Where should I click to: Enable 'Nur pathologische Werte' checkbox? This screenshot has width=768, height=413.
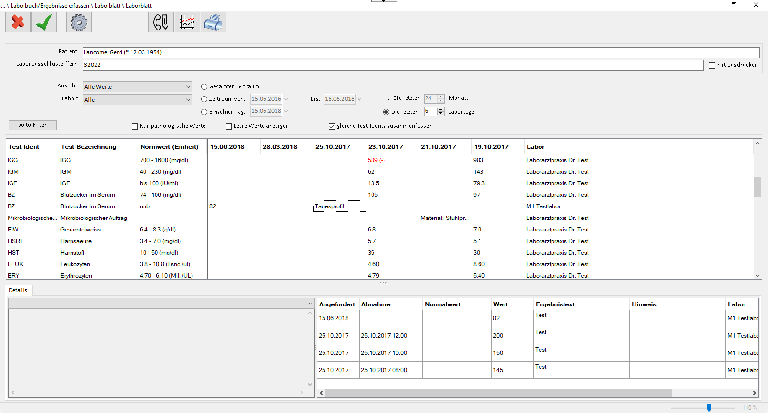tap(135, 126)
